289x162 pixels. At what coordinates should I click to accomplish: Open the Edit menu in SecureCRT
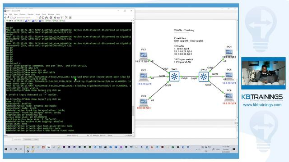pos(10,14)
